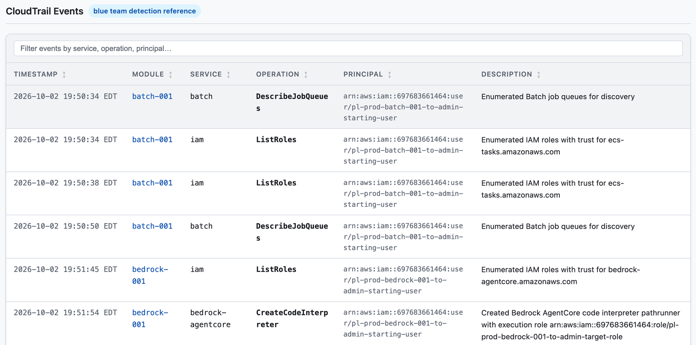The height and width of the screenshot is (345, 696).
Task: Click the SERVICE column header
Action: pyautogui.click(x=210, y=74)
